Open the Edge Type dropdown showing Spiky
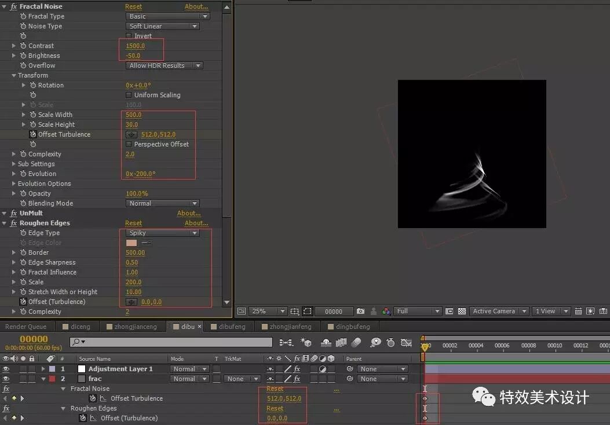610x425 pixels. coord(163,233)
